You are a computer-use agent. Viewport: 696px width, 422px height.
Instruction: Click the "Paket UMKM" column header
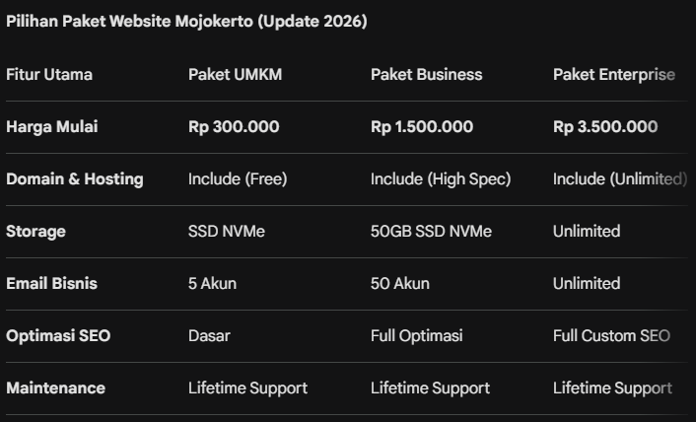(x=235, y=75)
